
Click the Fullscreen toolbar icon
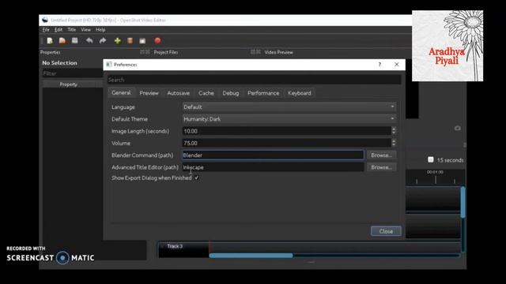point(142,40)
